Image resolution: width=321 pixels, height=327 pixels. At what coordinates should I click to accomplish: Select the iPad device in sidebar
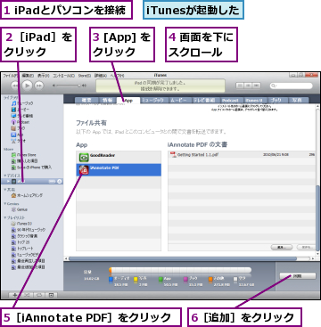[x=32, y=181]
